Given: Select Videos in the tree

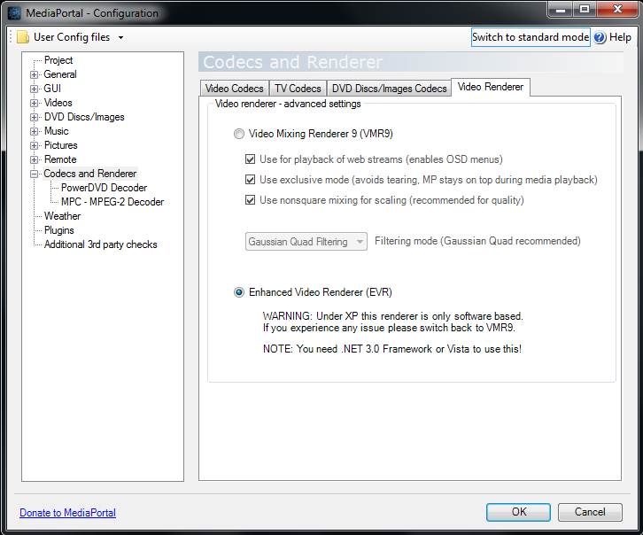Looking at the screenshot, I should coord(58,103).
